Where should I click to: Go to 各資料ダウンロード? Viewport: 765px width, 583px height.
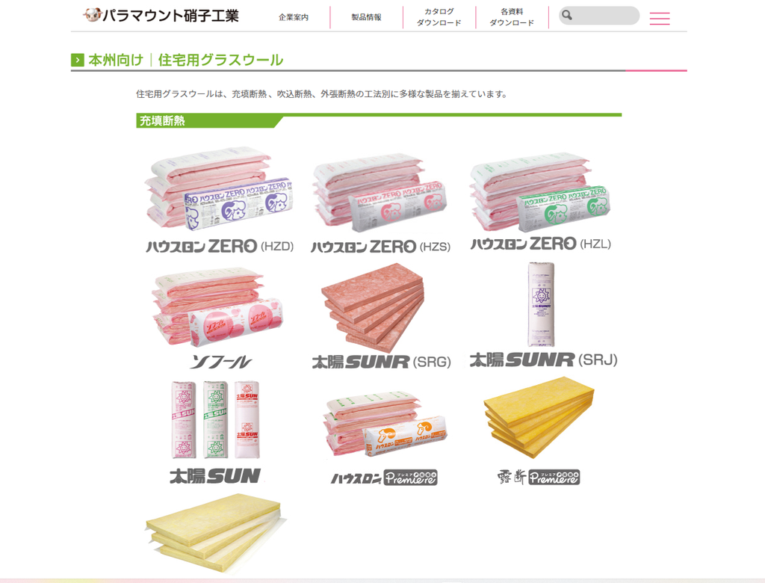pos(511,17)
